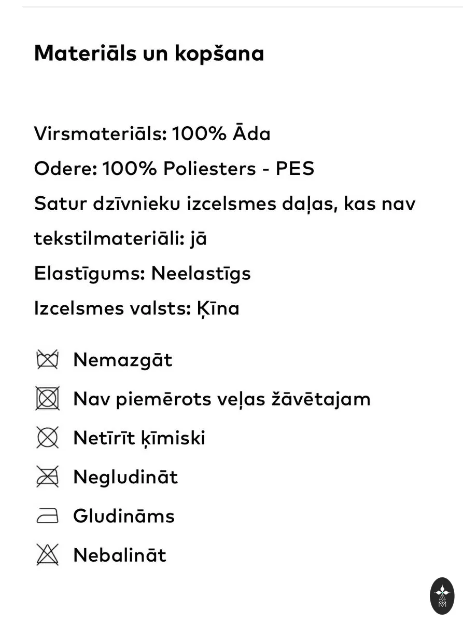This screenshot has height=623, width=463.
Task: Tap the no dry cleaning icon
Action: pyautogui.click(x=48, y=437)
